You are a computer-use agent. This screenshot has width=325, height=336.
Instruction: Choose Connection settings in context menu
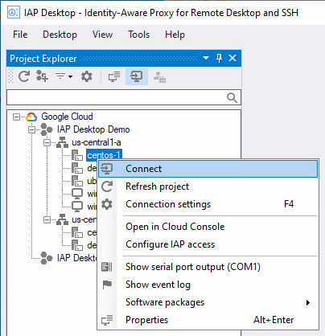click(x=208, y=204)
